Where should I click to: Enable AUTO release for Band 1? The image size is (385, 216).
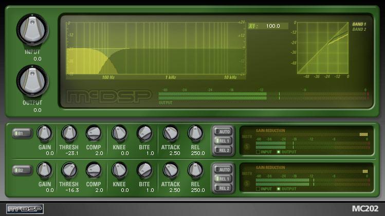223,132
